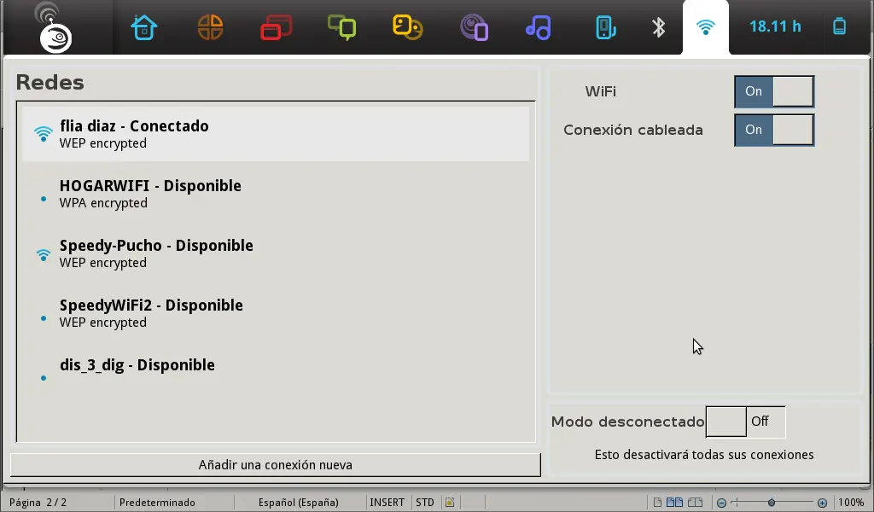Select the Networks WiFi tab
The height and width of the screenshot is (512, 874).
tap(706, 26)
